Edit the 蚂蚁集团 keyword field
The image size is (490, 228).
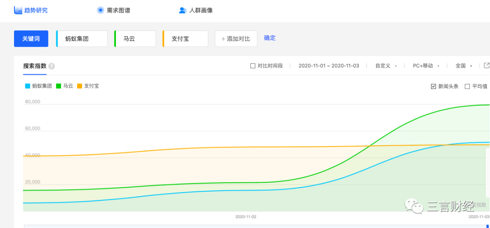[82, 38]
